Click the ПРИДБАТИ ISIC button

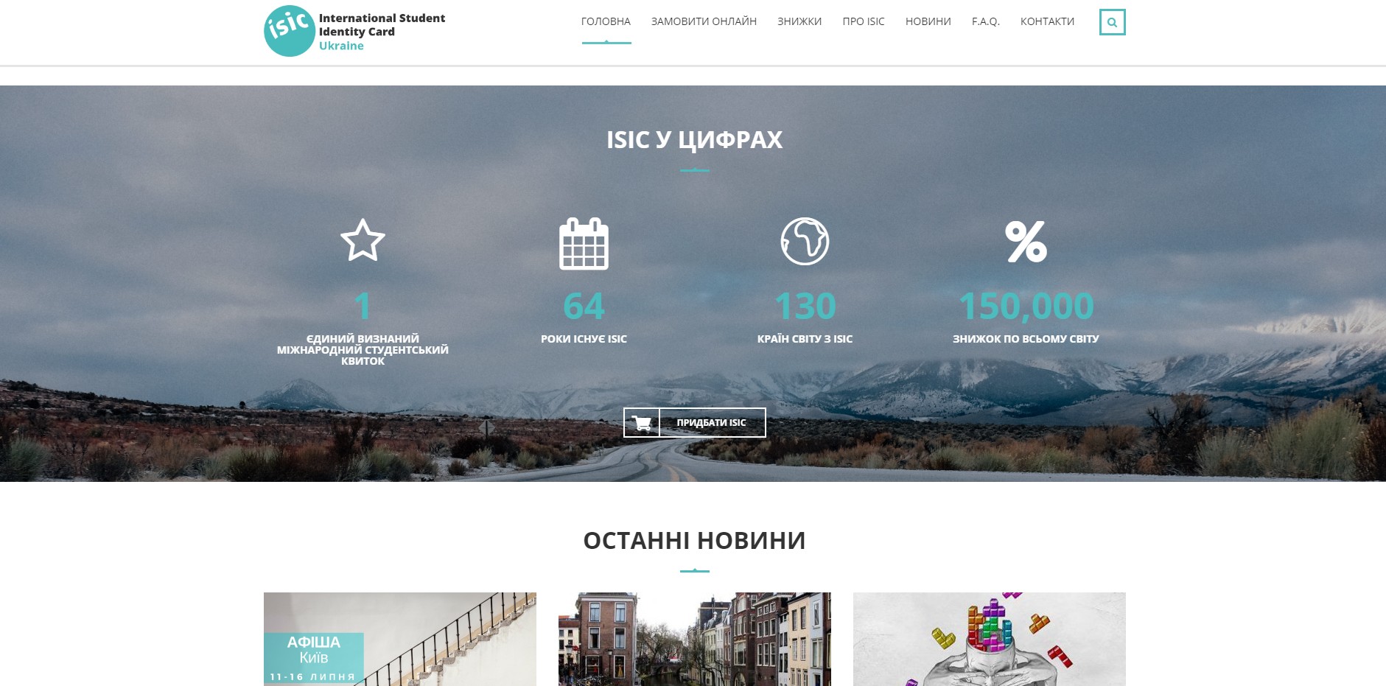coord(695,423)
